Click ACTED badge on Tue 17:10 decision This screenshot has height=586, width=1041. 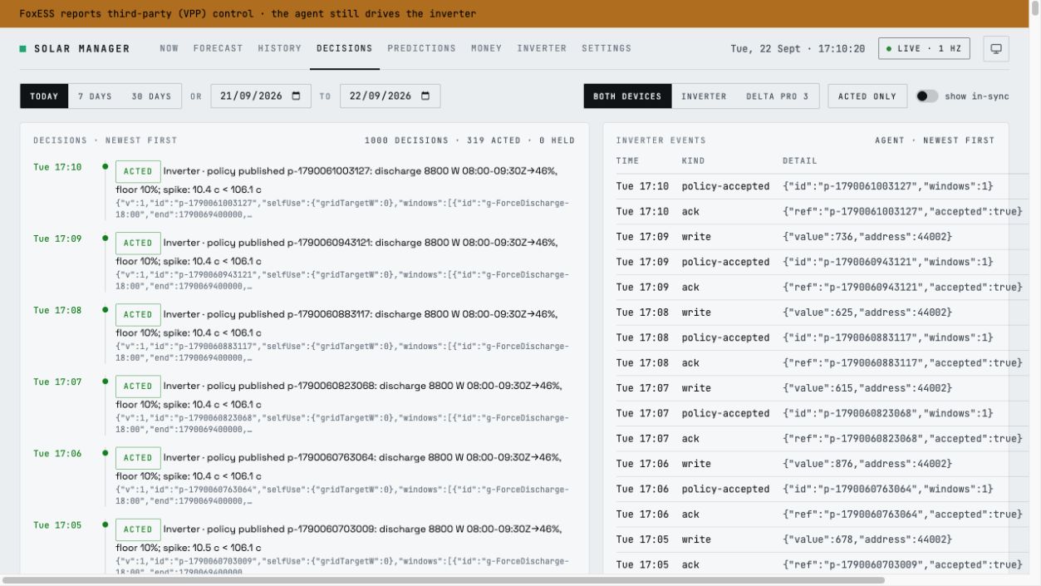pyautogui.click(x=138, y=171)
